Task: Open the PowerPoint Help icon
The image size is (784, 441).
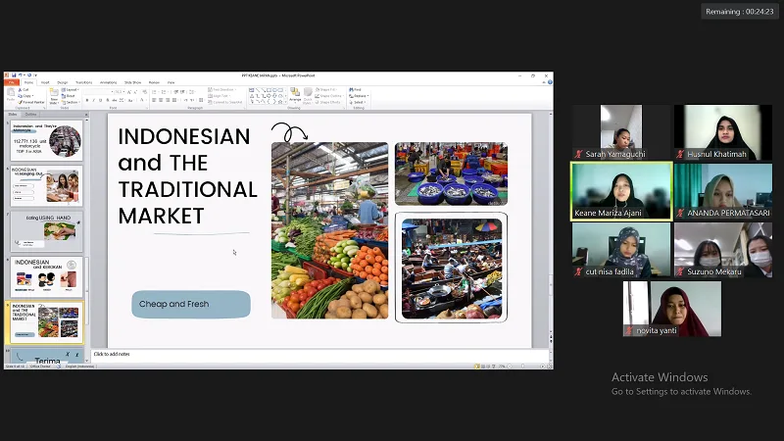Action: [x=550, y=82]
